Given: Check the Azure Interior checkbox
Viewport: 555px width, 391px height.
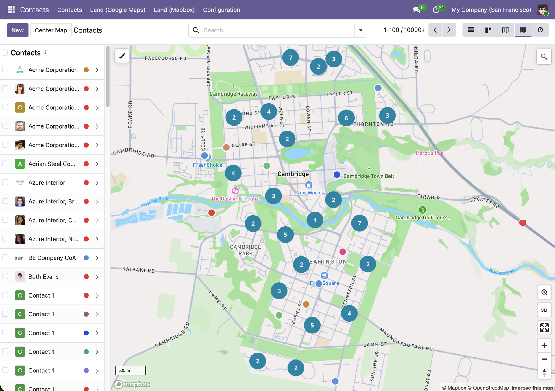Looking at the screenshot, I should pyautogui.click(x=5, y=182).
